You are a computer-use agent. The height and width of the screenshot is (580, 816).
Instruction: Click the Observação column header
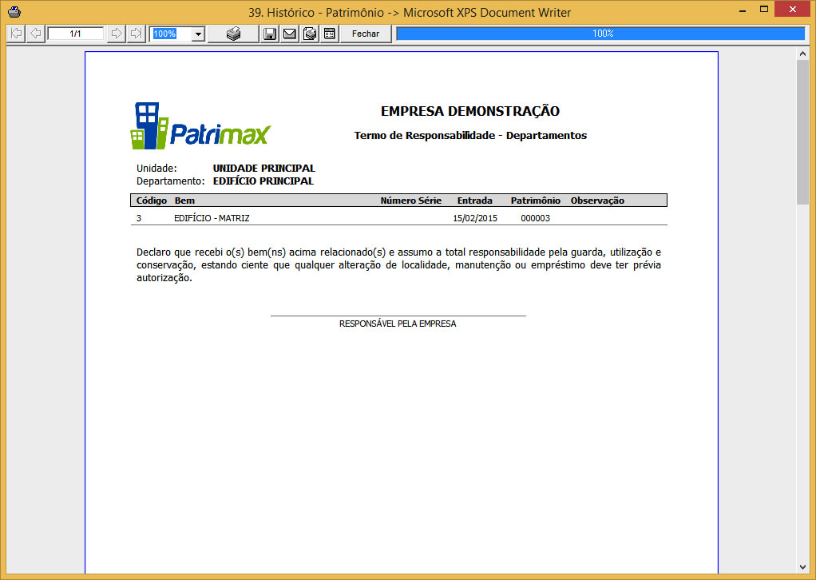pos(597,201)
